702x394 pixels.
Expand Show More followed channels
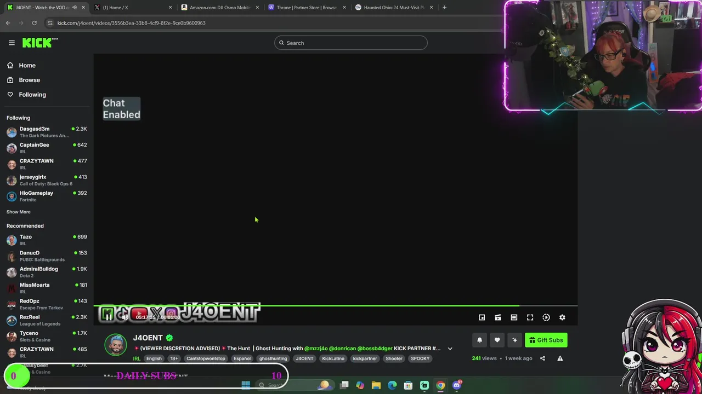click(19, 212)
